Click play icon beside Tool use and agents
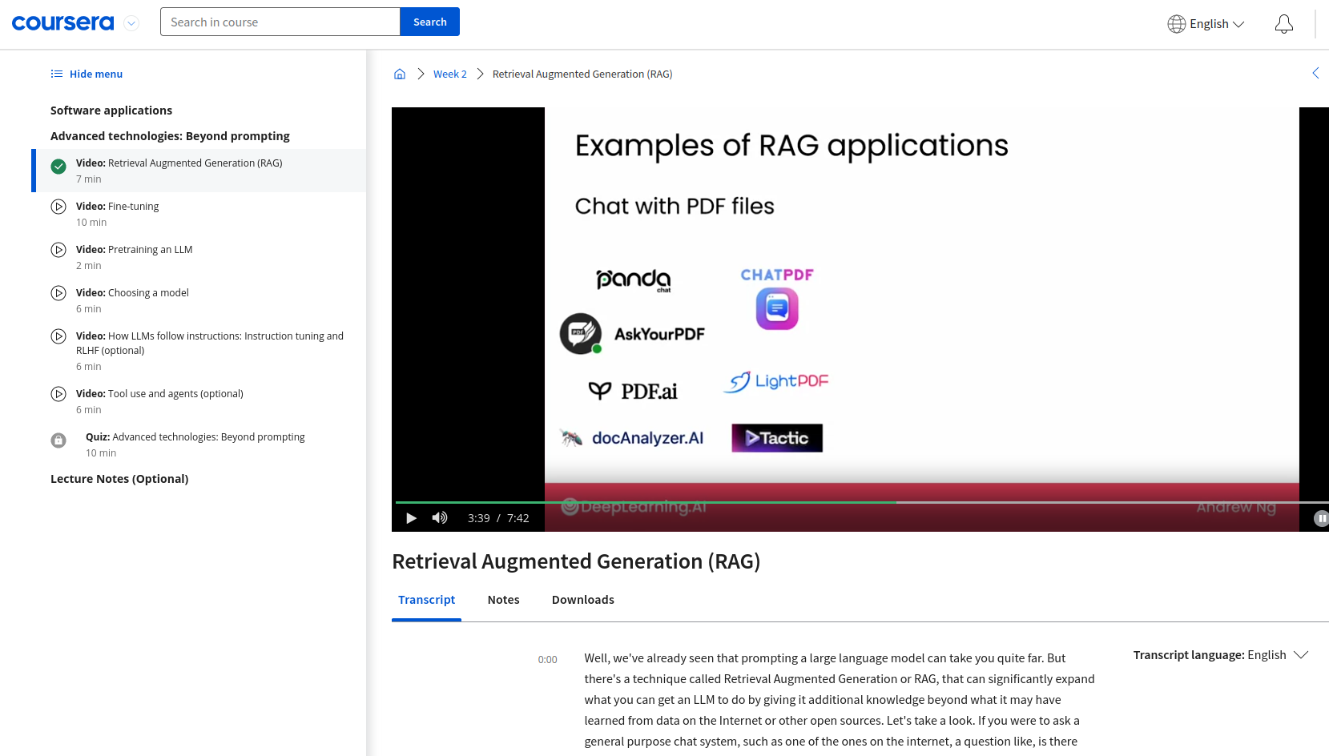1329x756 pixels. 58,394
